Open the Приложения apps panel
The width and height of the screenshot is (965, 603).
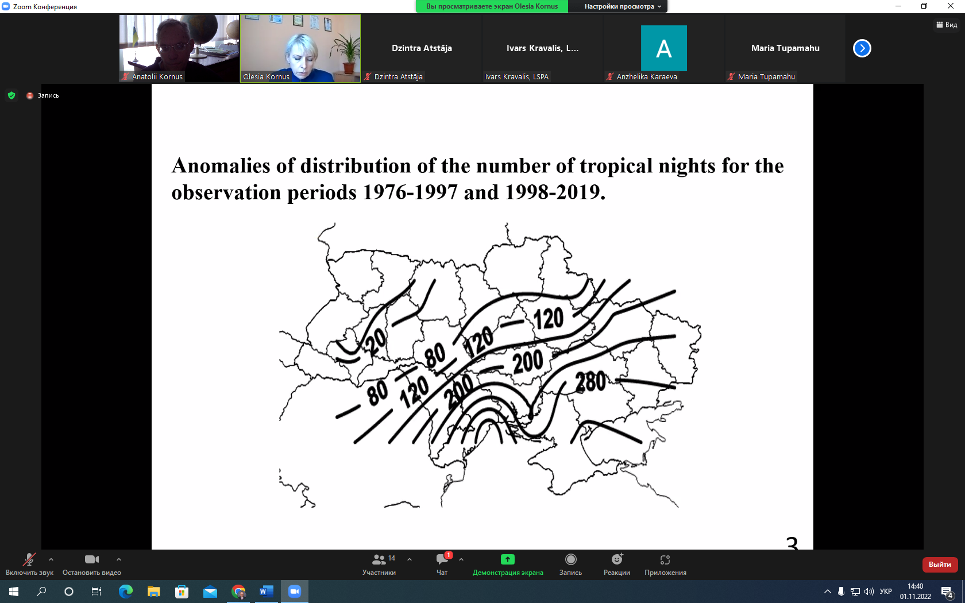[665, 563]
